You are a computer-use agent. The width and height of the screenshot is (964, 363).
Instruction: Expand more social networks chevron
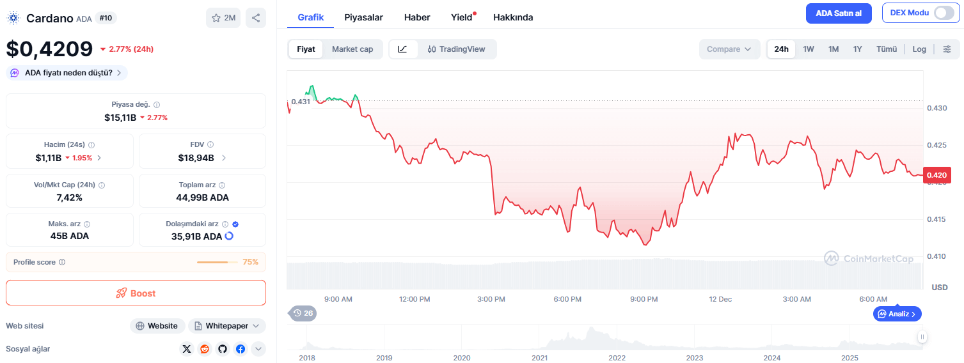[x=258, y=349]
